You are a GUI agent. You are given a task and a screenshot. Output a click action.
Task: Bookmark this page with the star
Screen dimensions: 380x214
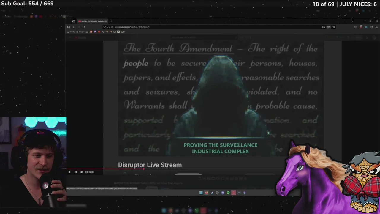coord(334,27)
